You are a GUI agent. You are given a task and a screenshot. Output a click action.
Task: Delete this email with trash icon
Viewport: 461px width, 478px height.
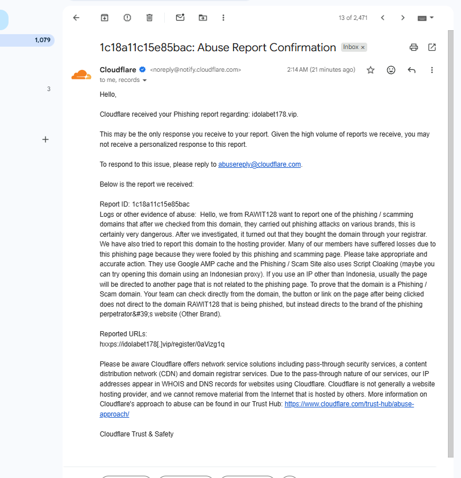149,18
